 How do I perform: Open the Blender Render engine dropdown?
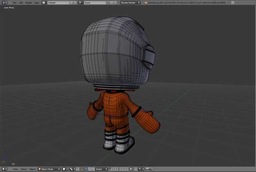[x=130, y=2]
